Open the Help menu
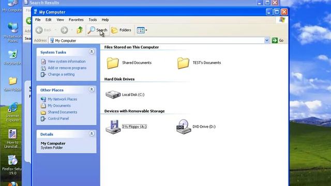Screen dimensions: 331x186 (105, 20)
